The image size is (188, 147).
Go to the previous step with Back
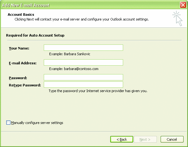[x=122, y=139]
